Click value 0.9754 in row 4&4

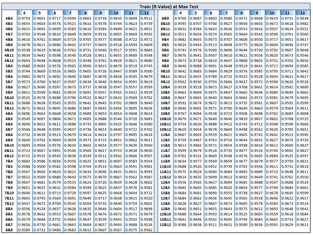pyautogui.click(x=24, y=18)
